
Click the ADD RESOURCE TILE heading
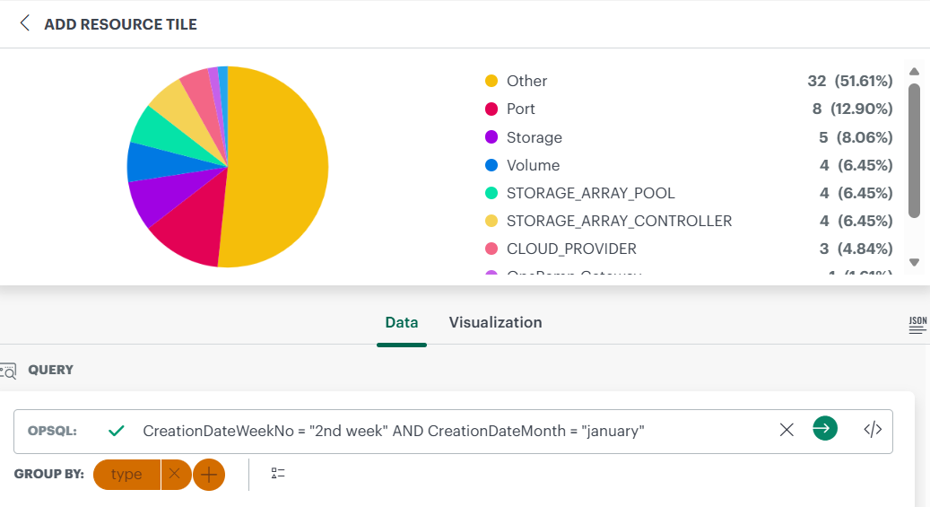(x=120, y=24)
